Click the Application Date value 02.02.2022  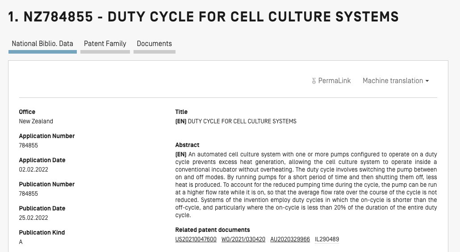(33, 170)
